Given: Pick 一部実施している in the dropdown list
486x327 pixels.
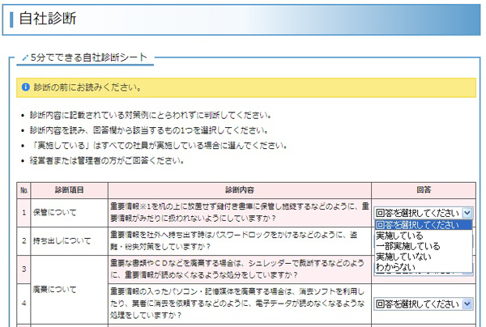Looking at the screenshot, I should (407, 246).
